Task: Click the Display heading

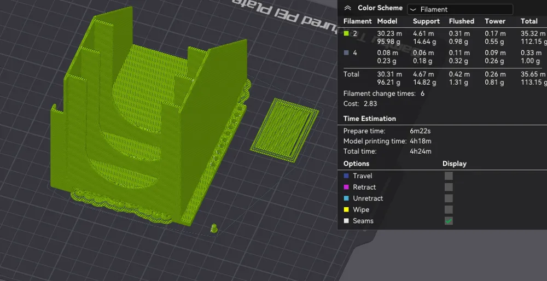Action: 455,163
